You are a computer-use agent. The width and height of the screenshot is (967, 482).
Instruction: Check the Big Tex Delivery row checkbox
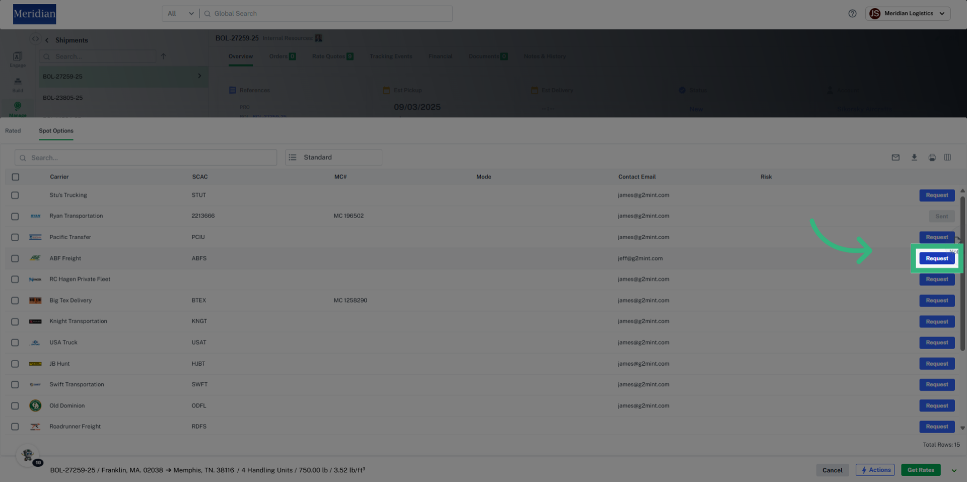[15, 301]
